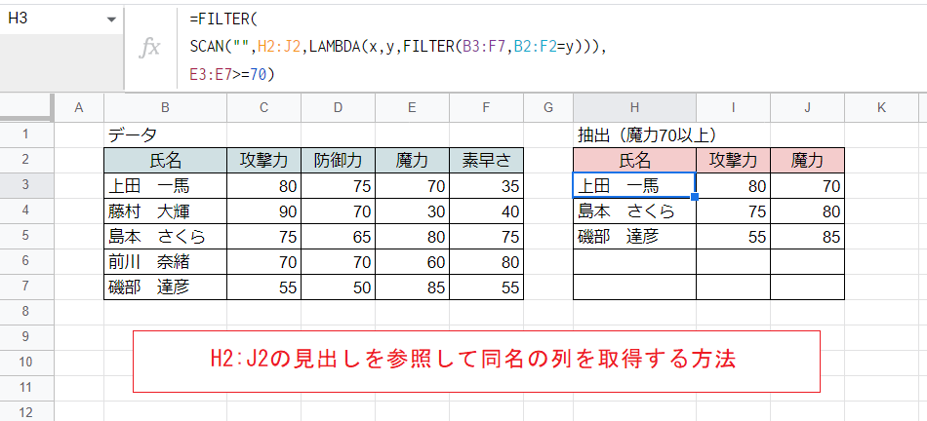
Task: Click cell I3 with value 80
Action: 733,186
